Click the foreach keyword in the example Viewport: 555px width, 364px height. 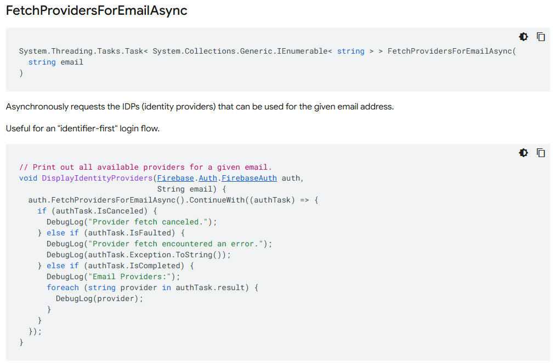click(63, 287)
